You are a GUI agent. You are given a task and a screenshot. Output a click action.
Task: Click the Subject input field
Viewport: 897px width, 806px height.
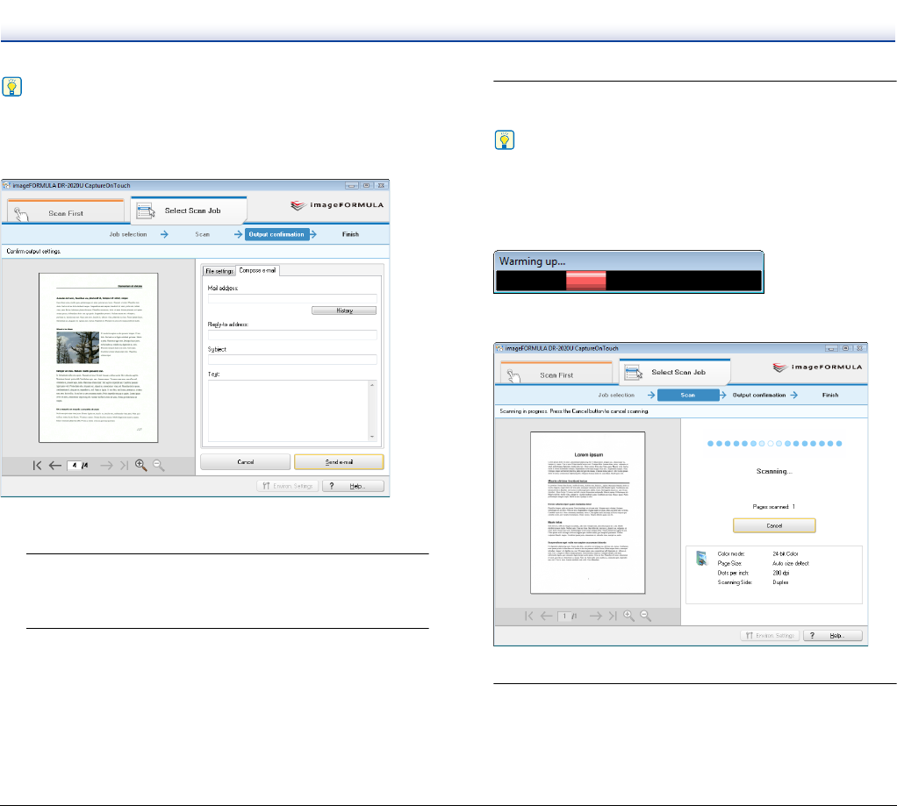click(x=291, y=360)
